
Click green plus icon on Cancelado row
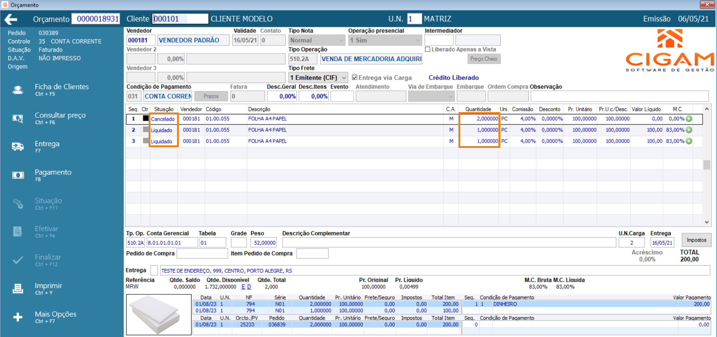click(x=689, y=119)
